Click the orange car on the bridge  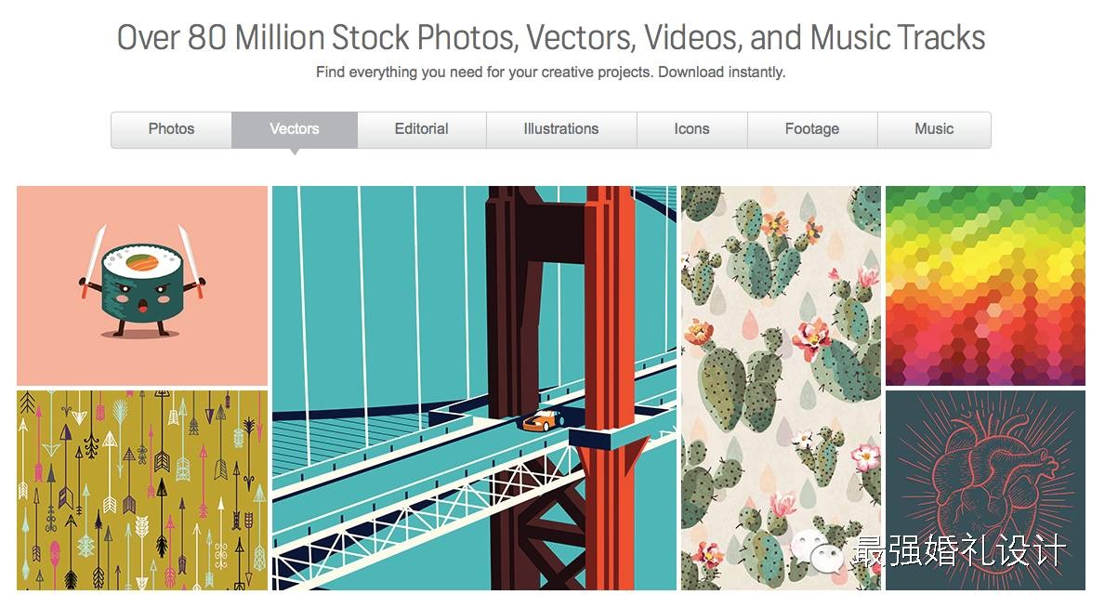[544, 420]
